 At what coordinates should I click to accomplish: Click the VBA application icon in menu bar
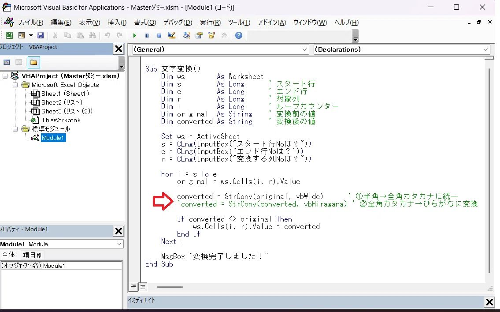tap(9, 22)
